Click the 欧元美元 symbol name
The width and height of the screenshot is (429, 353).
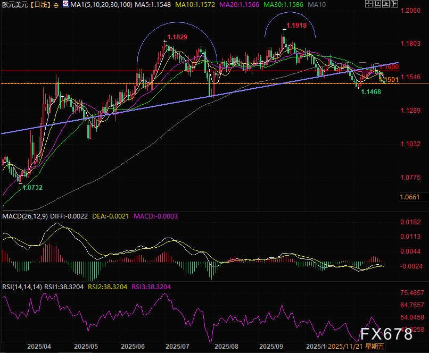click(14, 4)
